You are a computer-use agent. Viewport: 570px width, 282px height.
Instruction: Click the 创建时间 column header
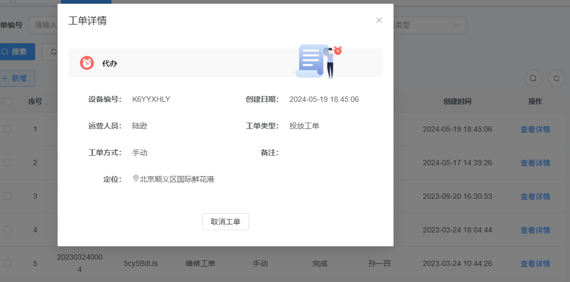coord(457,101)
